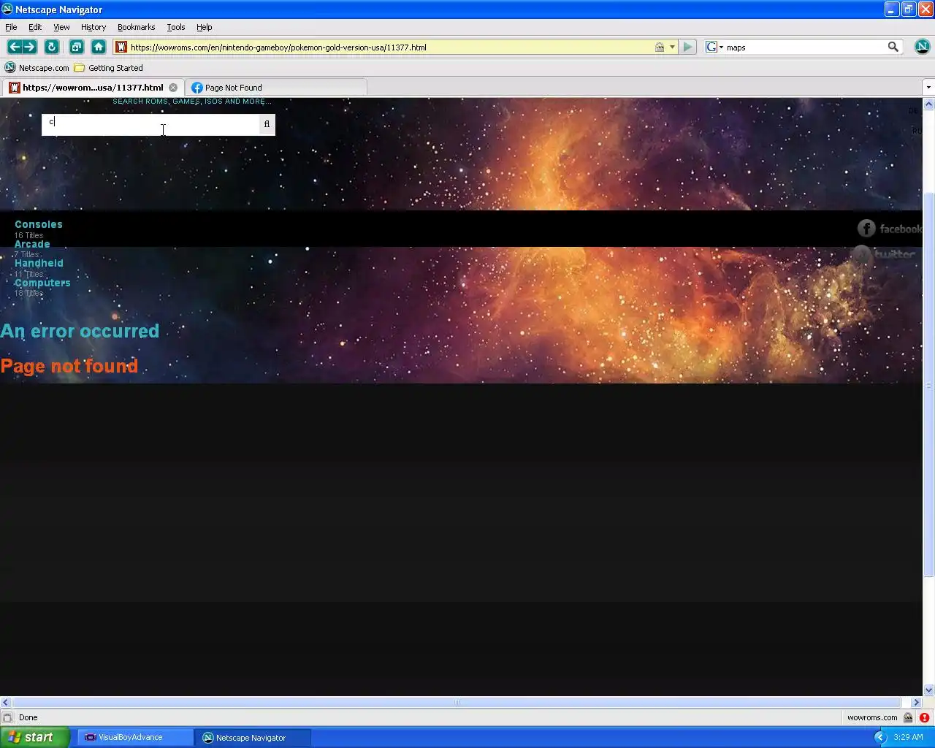This screenshot has height=748, width=935.
Task: Reload the current page
Action: 51,47
